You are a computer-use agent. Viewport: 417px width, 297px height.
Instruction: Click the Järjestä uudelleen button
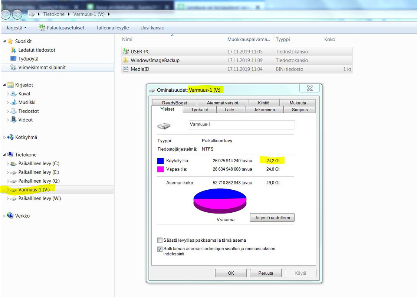tap(272, 218)
